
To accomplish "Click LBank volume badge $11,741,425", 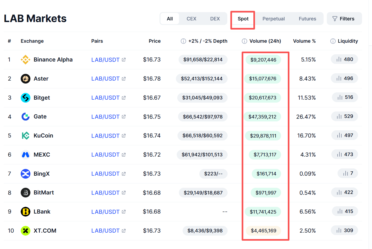I will [263, 212].
